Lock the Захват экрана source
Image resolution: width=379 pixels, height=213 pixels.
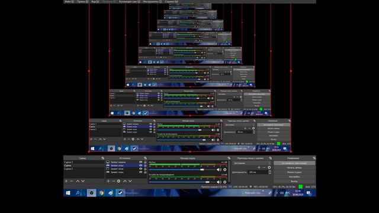point(145,162)
